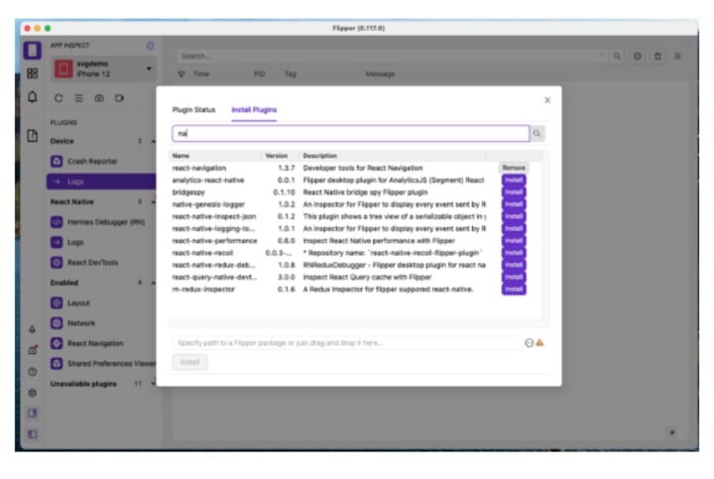This screenshot has height=479, width=714.
Task: Install analytics-react-native plugin
Action: tap(514, 180)
